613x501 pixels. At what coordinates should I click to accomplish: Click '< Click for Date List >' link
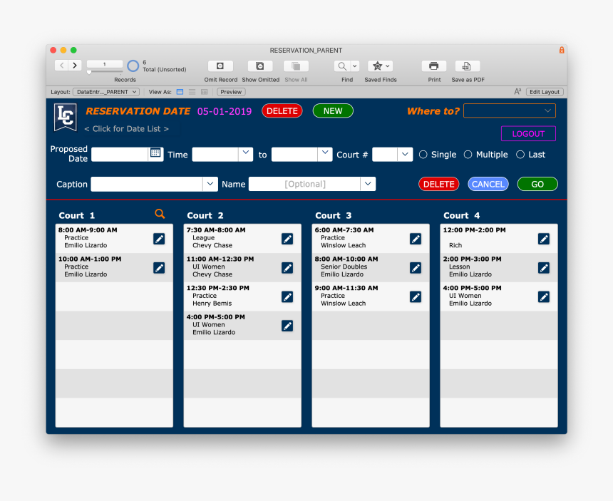[127, 128]
